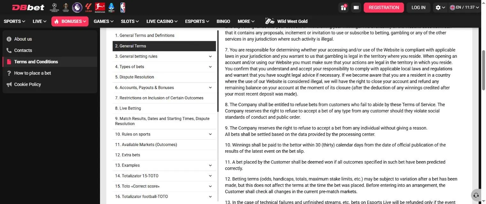Screen dimensions: 486x204
Task: Click the question mark icon beside How to place a bet
Action: coord(9,73)
